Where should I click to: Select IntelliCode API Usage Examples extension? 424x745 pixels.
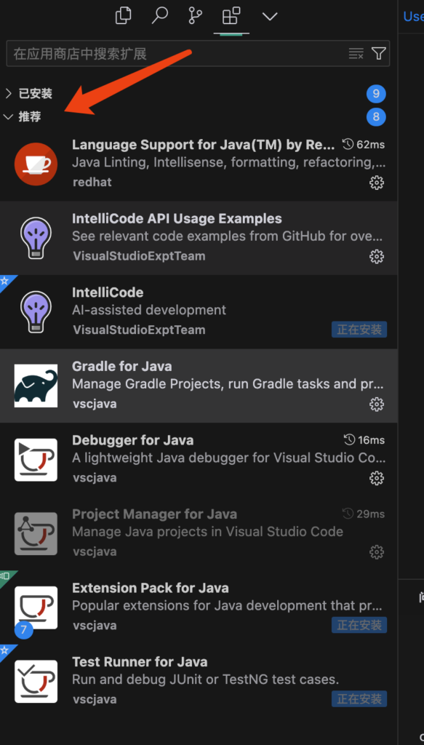(199, 238)
